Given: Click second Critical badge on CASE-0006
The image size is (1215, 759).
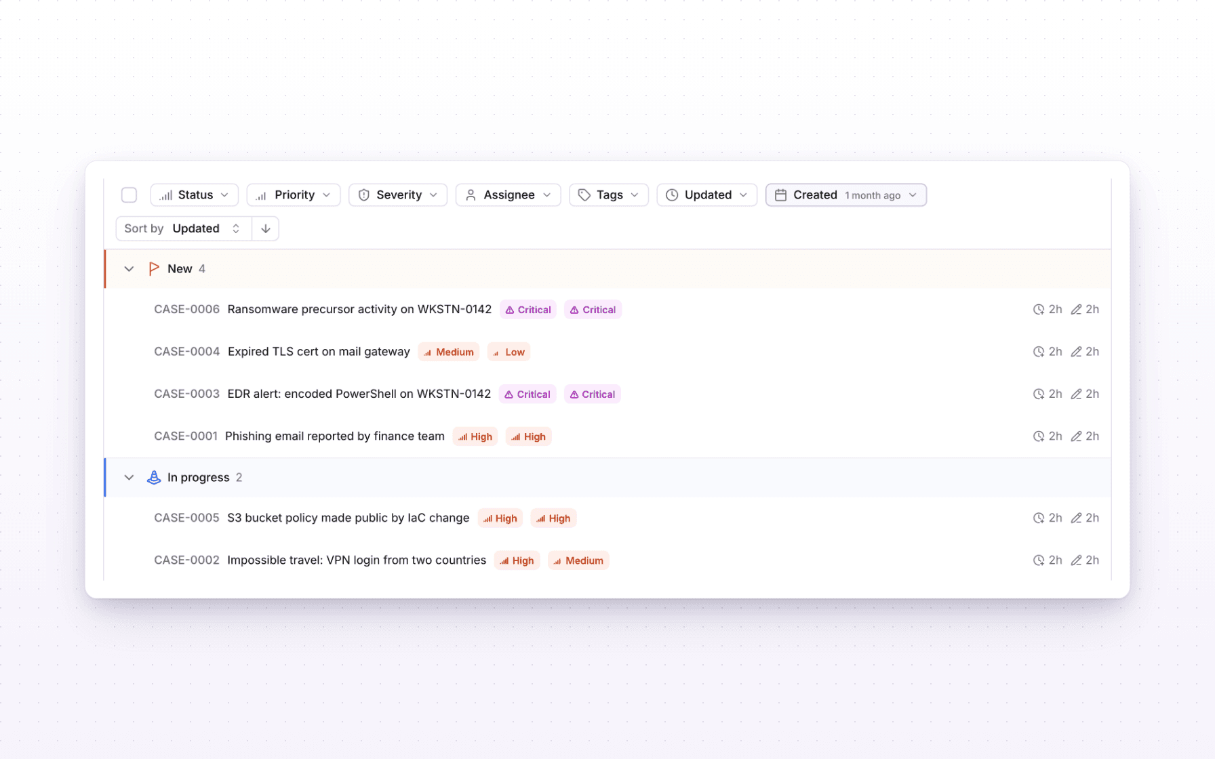Looking at the screenshot, I should (x=593, y=310).
